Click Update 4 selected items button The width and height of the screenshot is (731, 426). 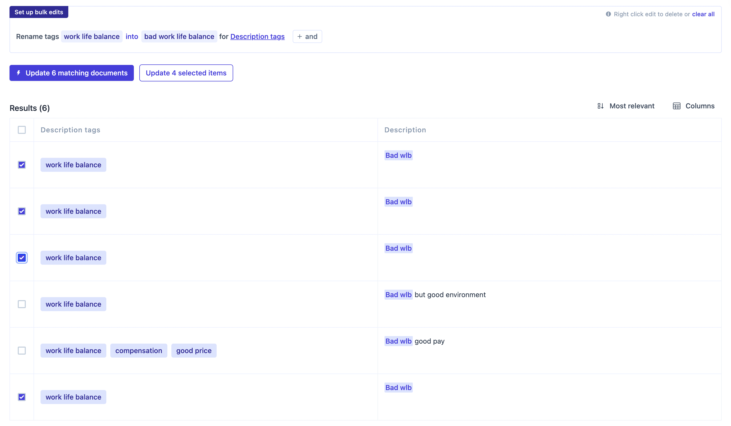(x=186, y=73)
